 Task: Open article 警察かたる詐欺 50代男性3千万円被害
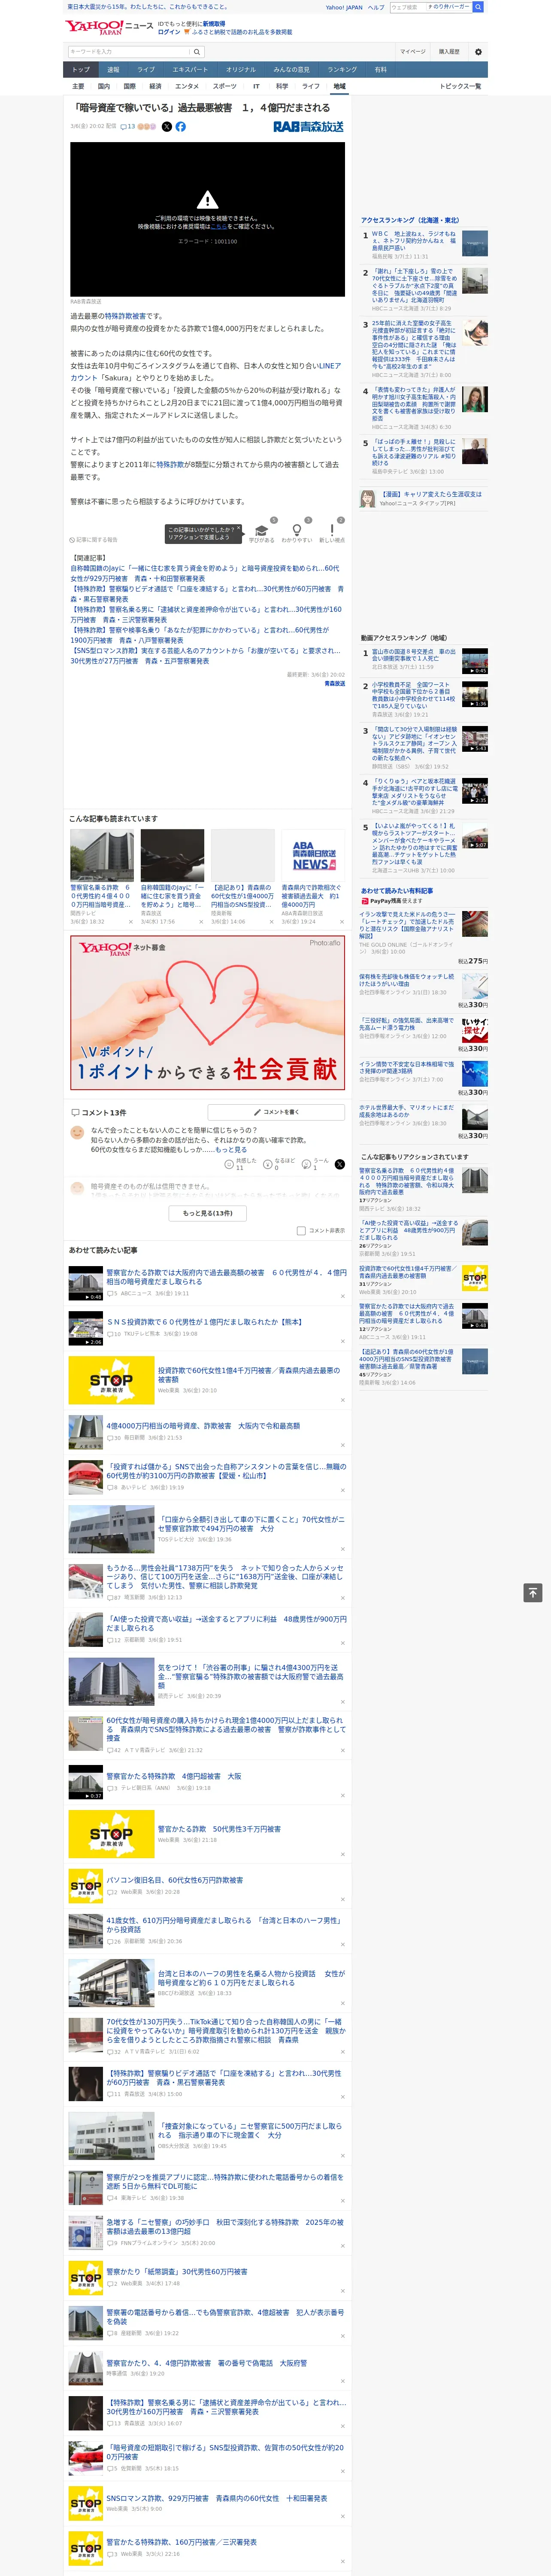[x=219, y=1829]
